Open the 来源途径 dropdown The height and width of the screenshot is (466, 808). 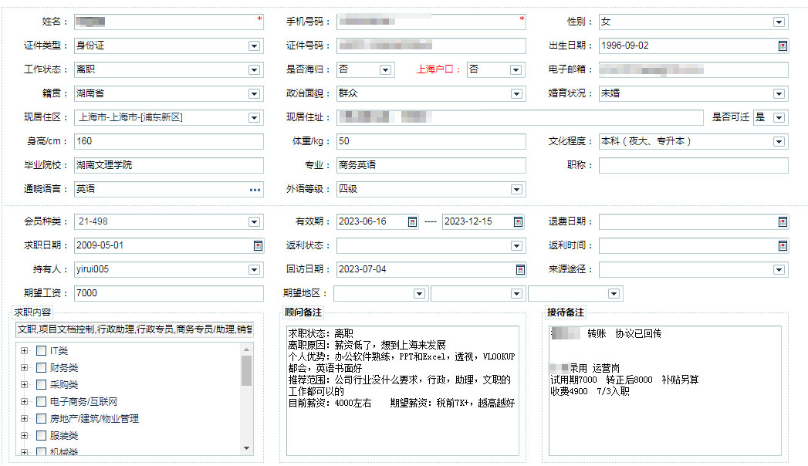(x=779, y=269)
